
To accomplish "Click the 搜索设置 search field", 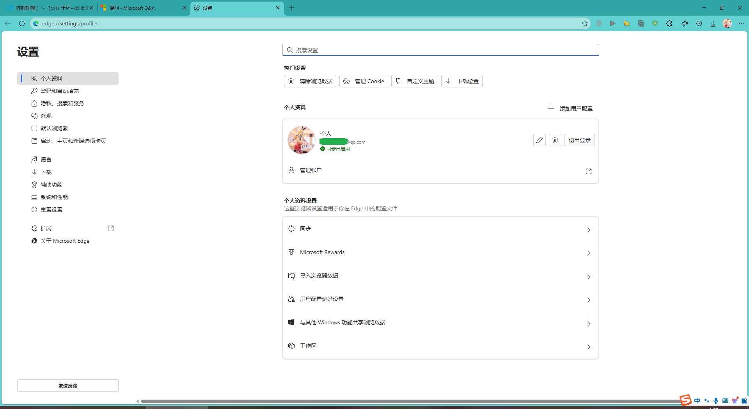I will (441, 50).
